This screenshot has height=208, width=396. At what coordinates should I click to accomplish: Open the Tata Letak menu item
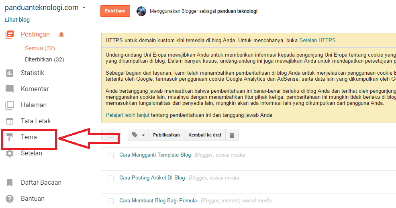point(36,121)
